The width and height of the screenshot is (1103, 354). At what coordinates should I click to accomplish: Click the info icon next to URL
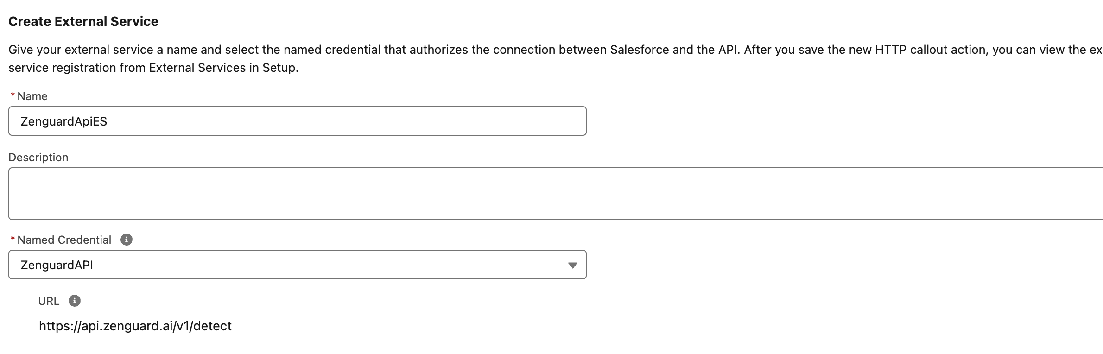point(75,301)
